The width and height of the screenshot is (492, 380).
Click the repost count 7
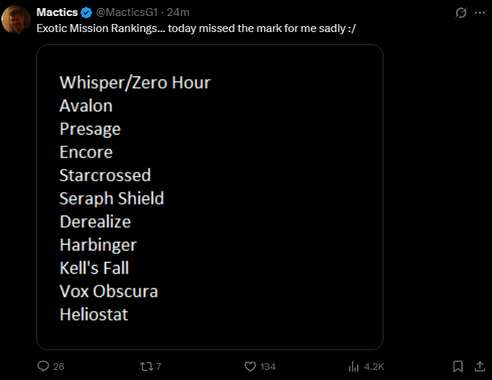(159, 366)
